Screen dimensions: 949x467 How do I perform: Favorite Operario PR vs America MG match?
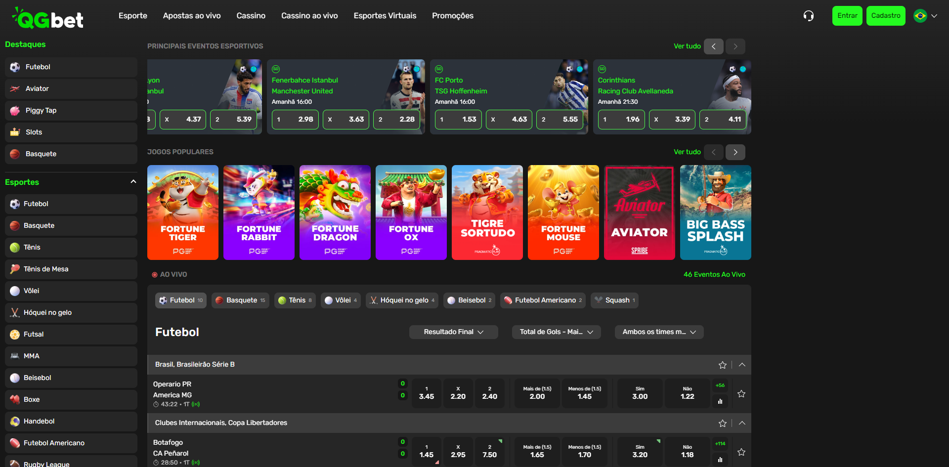click(x=741, y=394)
